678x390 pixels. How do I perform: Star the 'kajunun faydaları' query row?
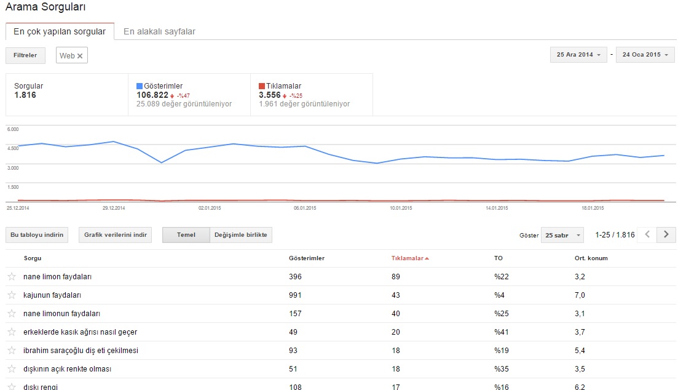(x=12, y=295)
